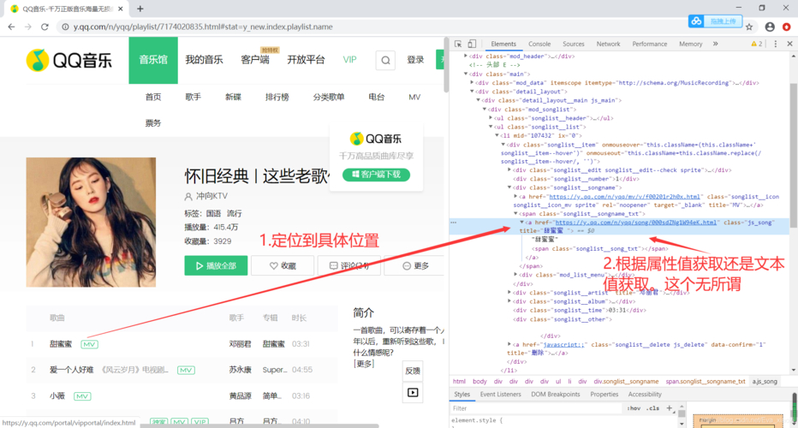The width and height of the screenshot is (798, 428).
Task: Open the 排行榜 sub-navigation link
Action: [x=277, y=97]
